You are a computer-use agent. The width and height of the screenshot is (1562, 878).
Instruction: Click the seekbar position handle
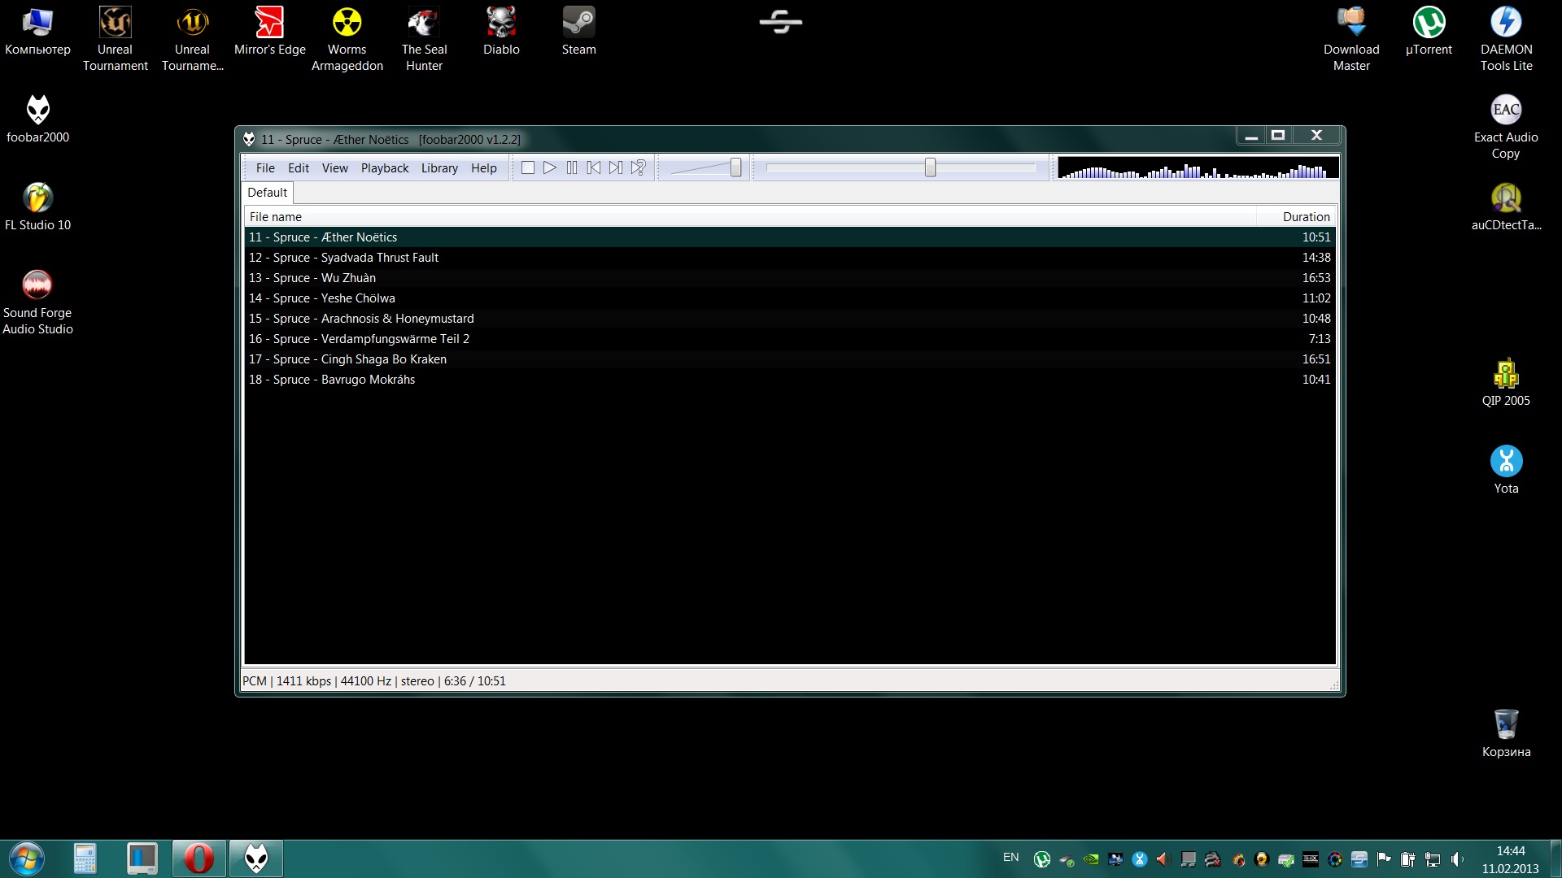pyautogui.click(x=930, y=167)
